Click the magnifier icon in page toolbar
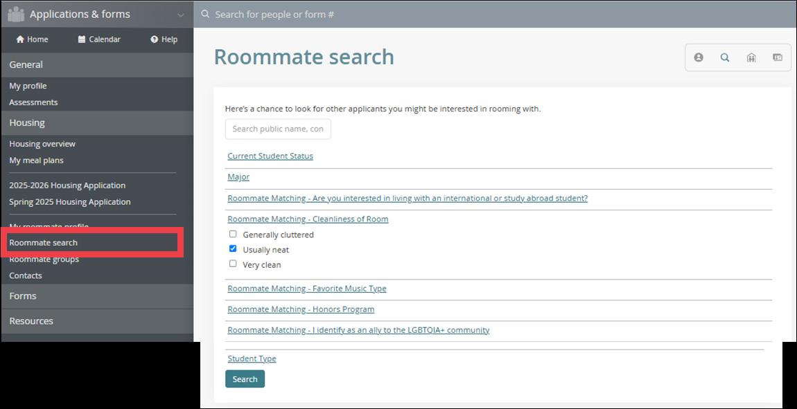Screen dimensions: 797x409 click(725, 57)
